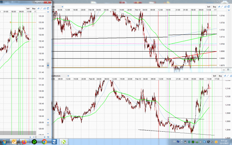Open Windows Start button
Screen dimensions: 232x145
(x=4, y=142)
